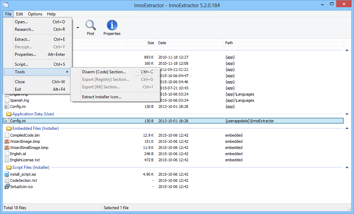Click the CompiledCode.bin file icon
This screenshot has width=354, height=214.
pos(7,135)
